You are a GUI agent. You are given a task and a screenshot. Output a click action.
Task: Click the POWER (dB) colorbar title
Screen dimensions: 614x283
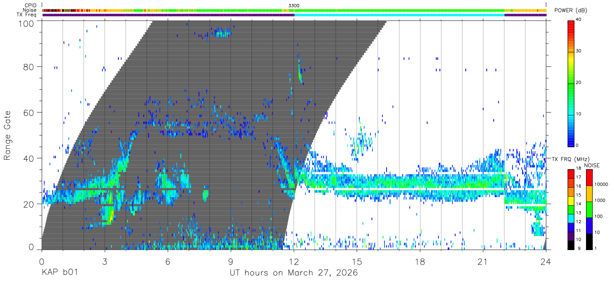571,10
